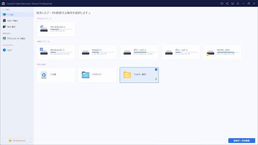Click the Data(D:) drive icon
The height and width of the screenshot is (145, 258).
click(x=85, y=53)
